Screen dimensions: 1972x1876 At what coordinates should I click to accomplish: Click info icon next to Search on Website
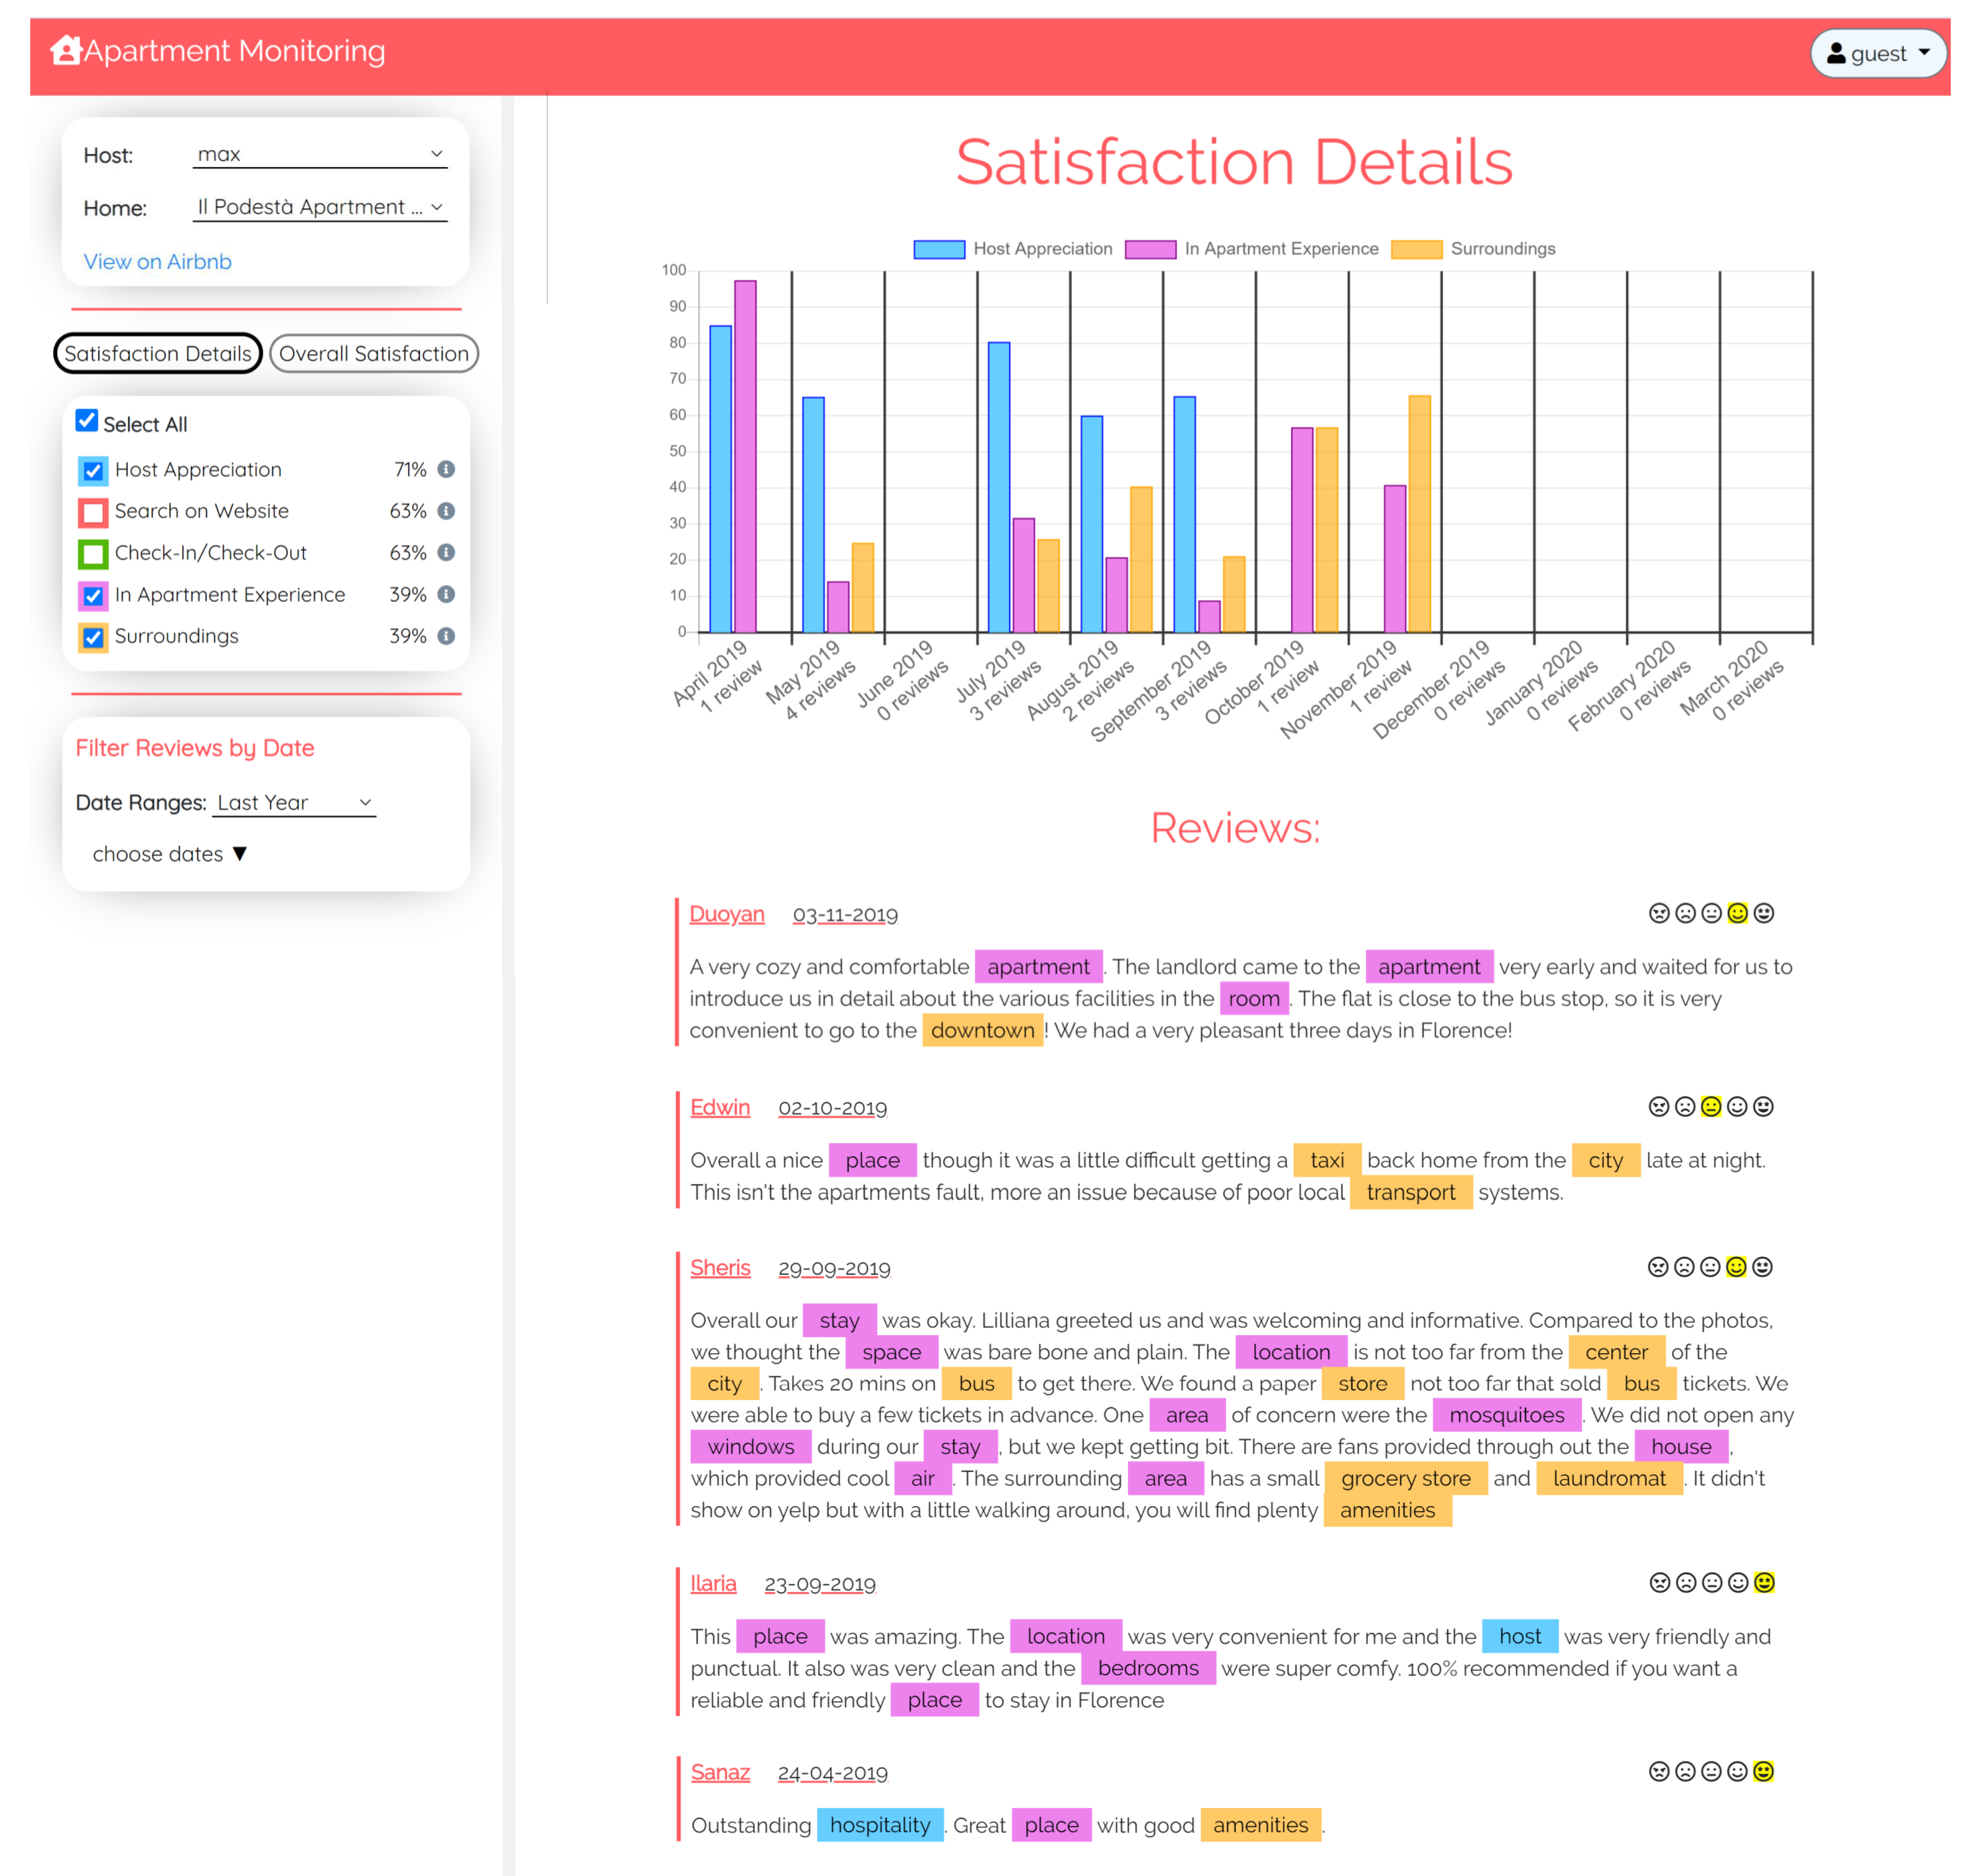pyautogui.click(x=447, y=511)
